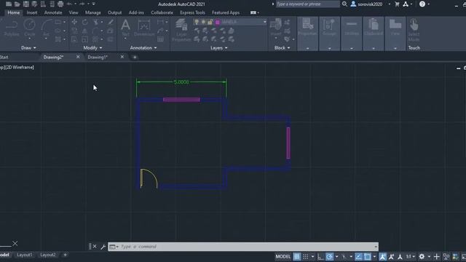Screen dimensions: 466x262
Task: Click the Save quick-access icon
Action: tap(26, 4)
